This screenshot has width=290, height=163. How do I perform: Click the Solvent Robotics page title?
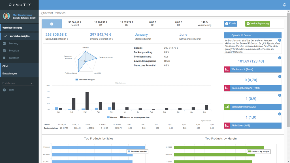coord(54,13)
